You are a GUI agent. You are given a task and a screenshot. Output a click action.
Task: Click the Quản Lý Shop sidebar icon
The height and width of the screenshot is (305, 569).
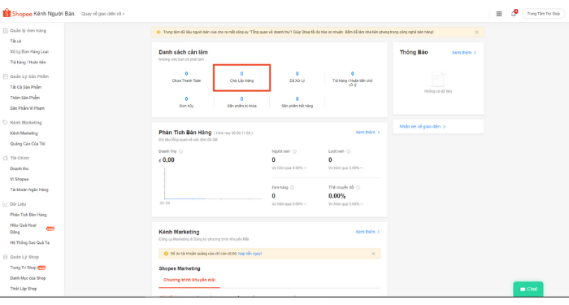pyautogui.click(x=5, y=257)
